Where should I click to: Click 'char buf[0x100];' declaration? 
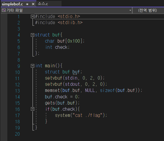pos(64,41)
